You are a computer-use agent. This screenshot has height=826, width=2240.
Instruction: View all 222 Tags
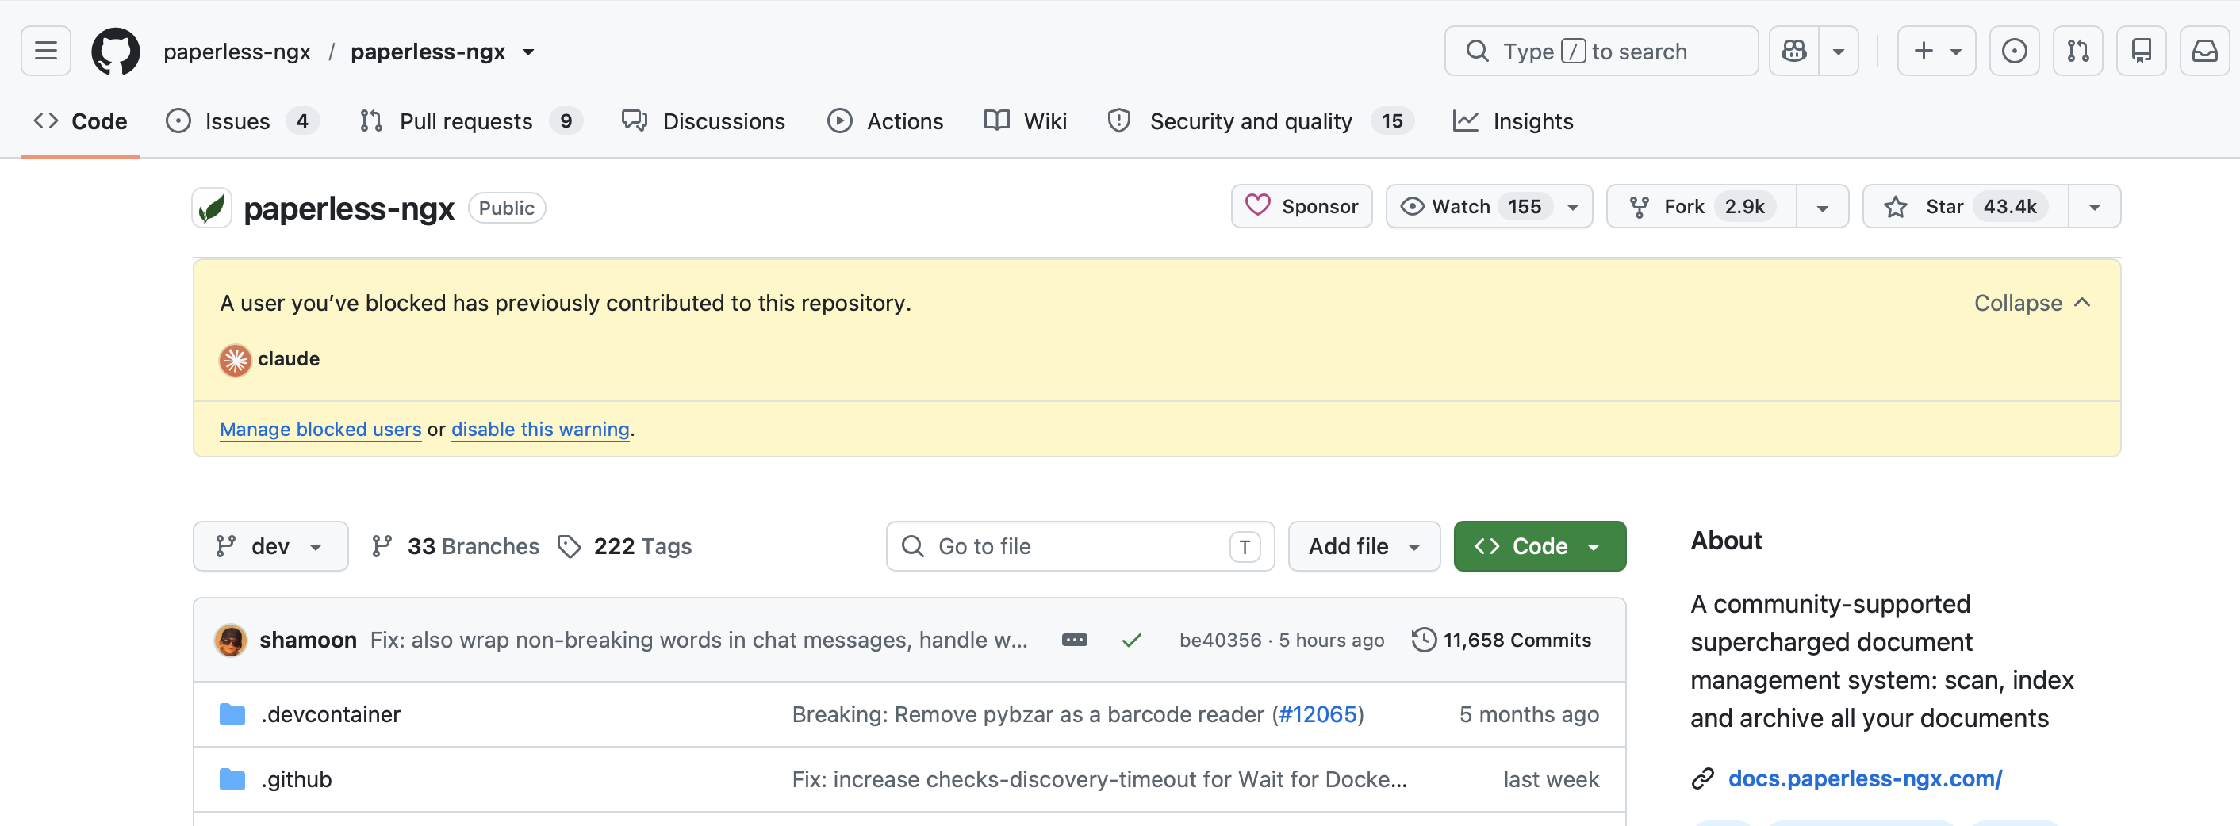(x=624, y=546)
